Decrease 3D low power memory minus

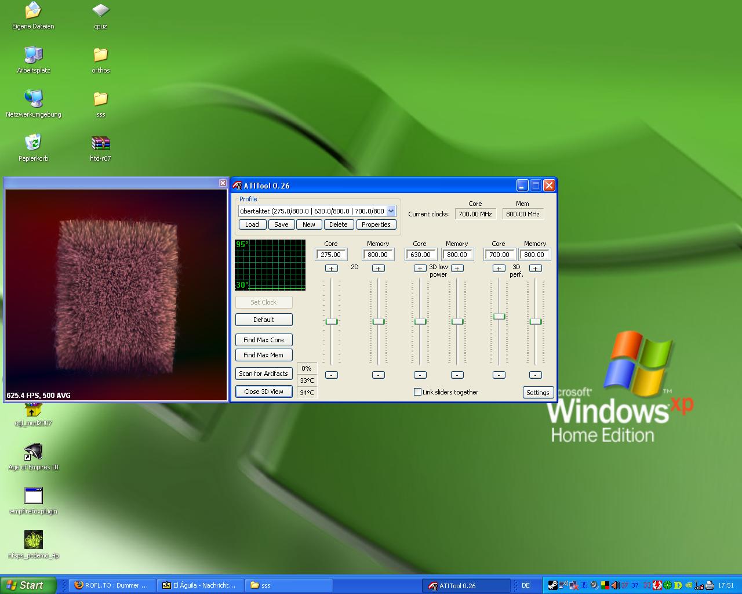[x=457, y=375]
